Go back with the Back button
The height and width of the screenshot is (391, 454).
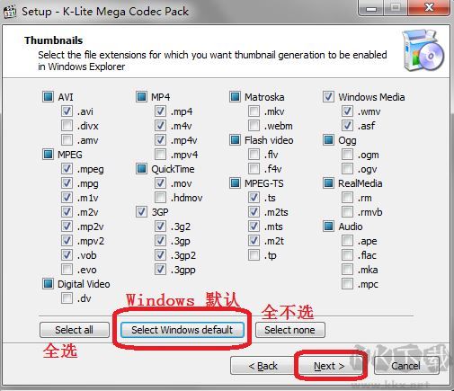point(263,366)
